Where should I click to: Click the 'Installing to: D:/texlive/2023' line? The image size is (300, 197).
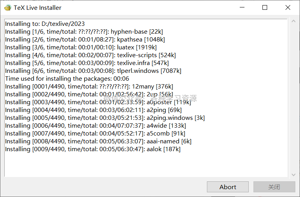[45, 24]
